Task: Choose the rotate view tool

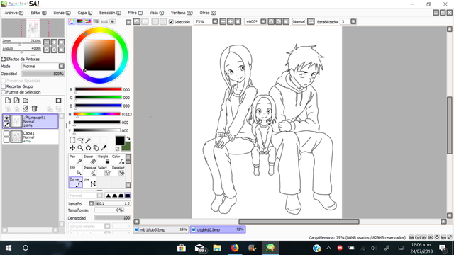Action: 88,148
